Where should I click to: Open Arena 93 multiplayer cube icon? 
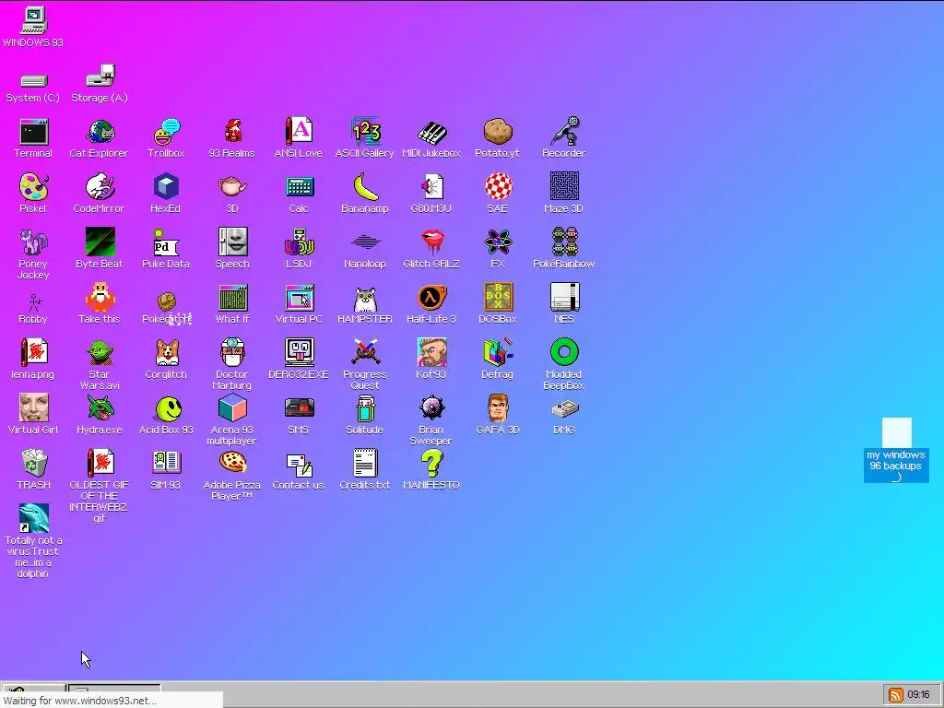click(x=232, y=408)
